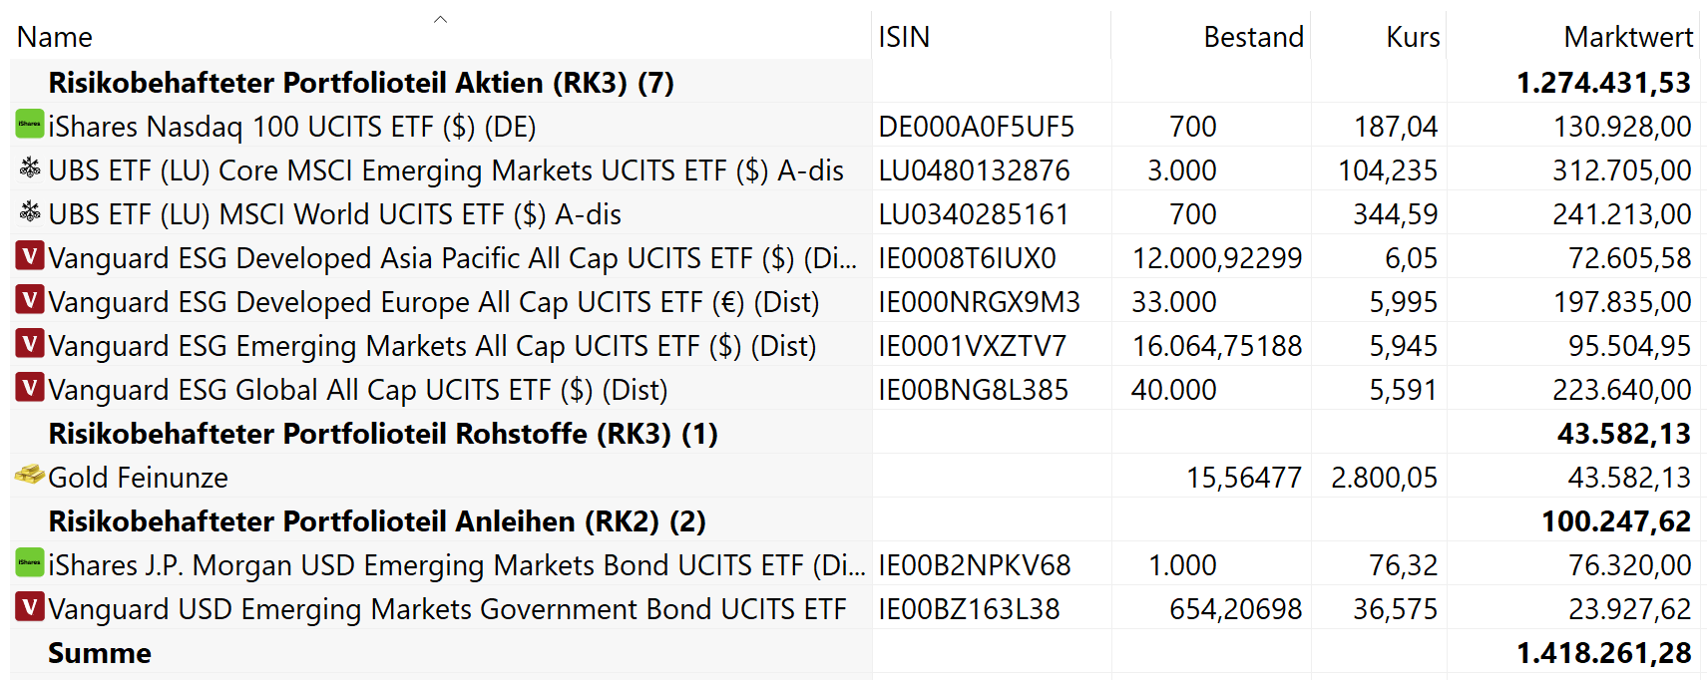Toggle sort arrow above the Name column
The image size is (1707, 680).
(440, 19)
